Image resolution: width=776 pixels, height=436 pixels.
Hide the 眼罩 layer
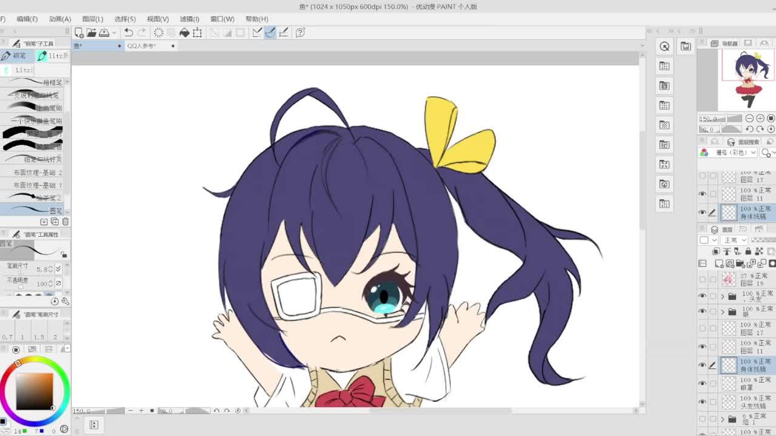(x=703, y=383)
